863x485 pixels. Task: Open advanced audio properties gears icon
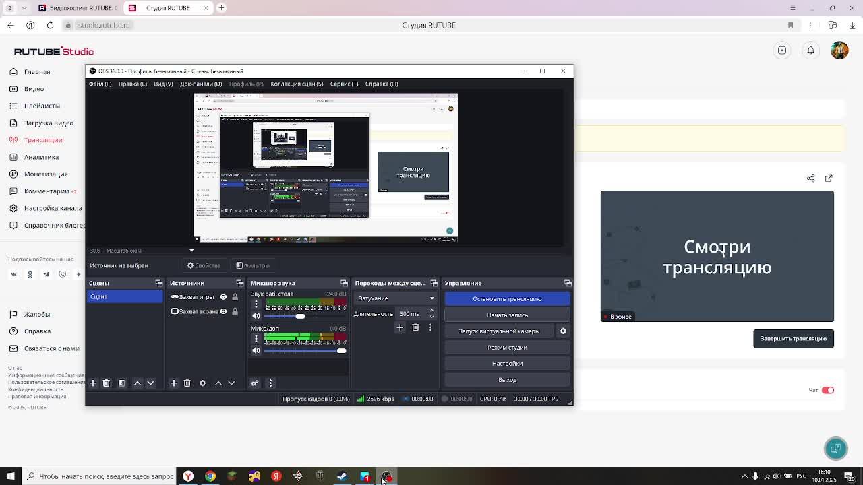coord(255,383)
